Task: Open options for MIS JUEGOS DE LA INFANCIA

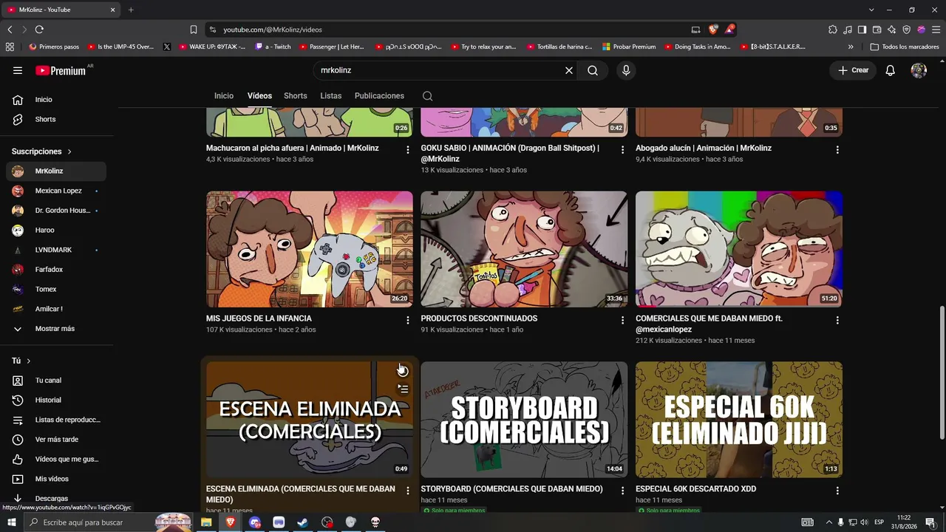Action: coord(407,321)
